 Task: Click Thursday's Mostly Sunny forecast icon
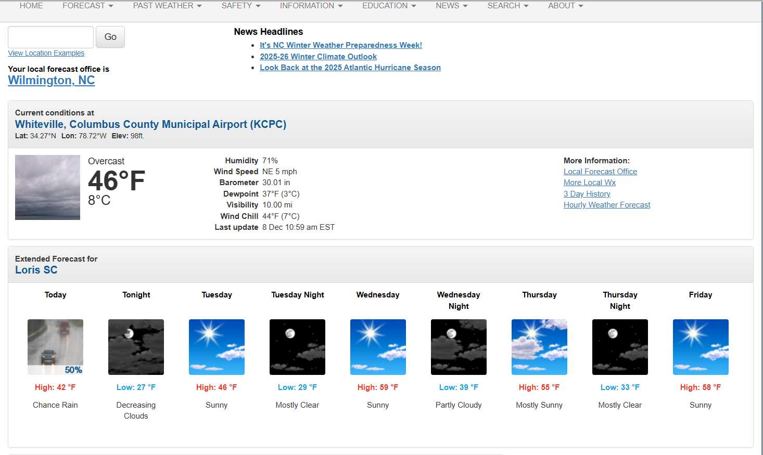pos(539,347)
